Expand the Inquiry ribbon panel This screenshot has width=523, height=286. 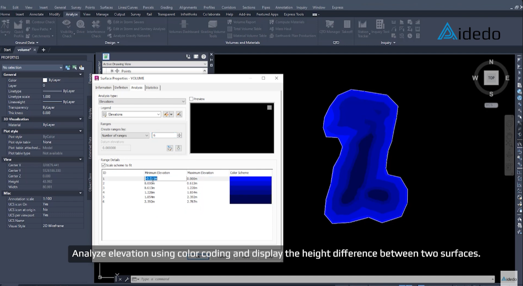pyautogui.click(x=388, y=42)
